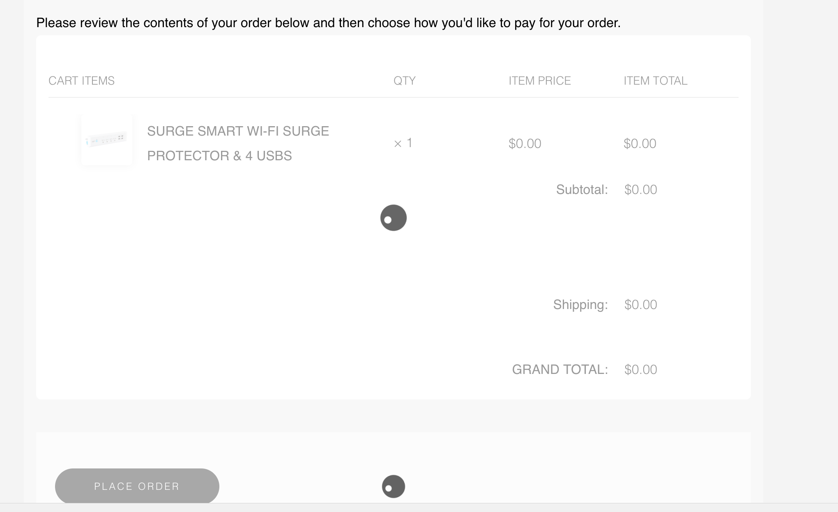This screenshot has height=512, width=838.
Task: Click the CART ITEMS column header
Action: coord(81,81)
